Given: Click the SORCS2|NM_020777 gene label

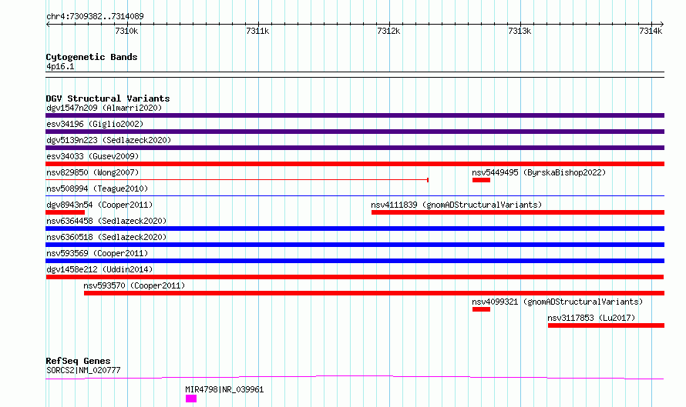Looking at the screenshot, I should click(83, 370).
